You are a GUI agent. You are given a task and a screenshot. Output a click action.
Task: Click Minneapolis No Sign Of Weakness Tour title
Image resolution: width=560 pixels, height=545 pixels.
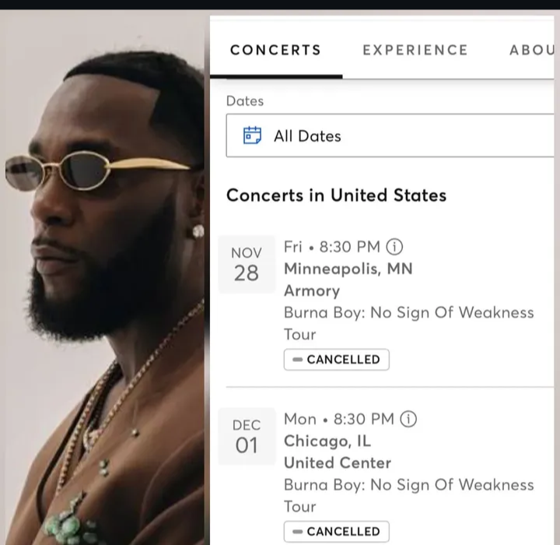click(408, 312)
